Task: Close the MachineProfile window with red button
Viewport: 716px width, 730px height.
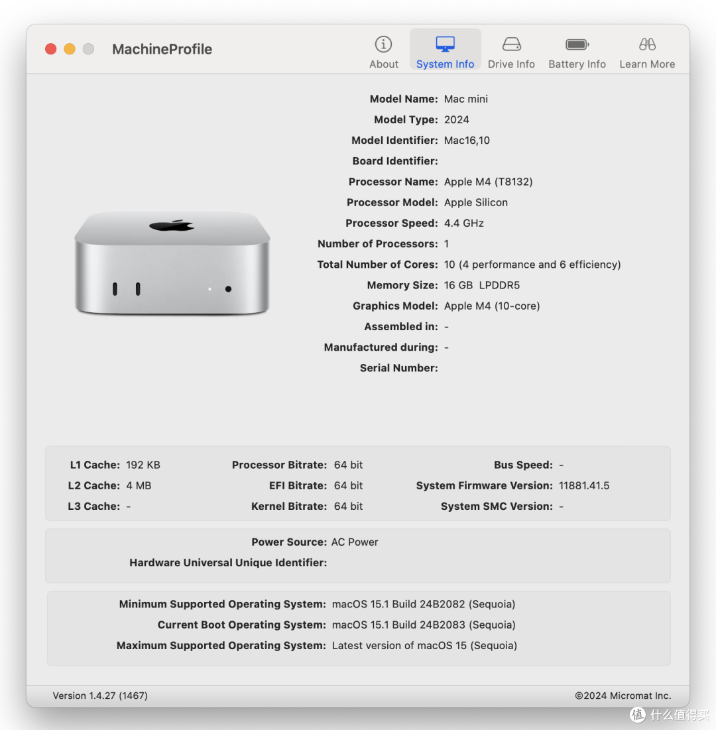Action: tap(51, 49)
